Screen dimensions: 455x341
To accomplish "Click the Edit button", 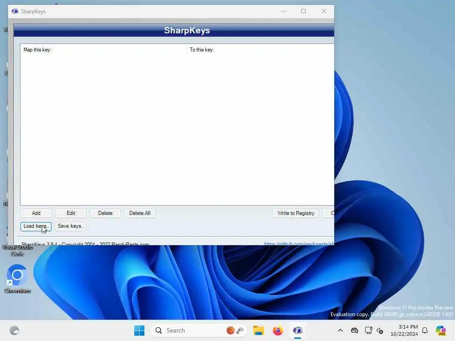I will coord(71,213).
